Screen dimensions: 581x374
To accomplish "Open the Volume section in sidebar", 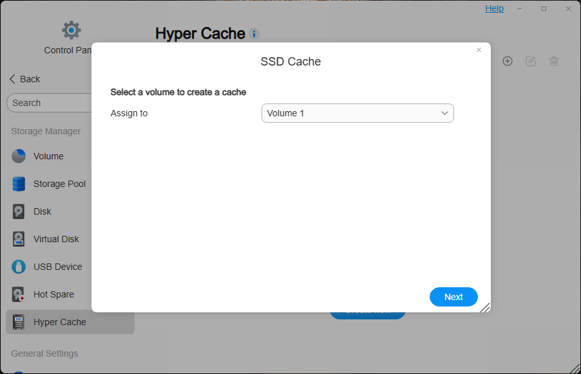I will click(x=48, y=156).
